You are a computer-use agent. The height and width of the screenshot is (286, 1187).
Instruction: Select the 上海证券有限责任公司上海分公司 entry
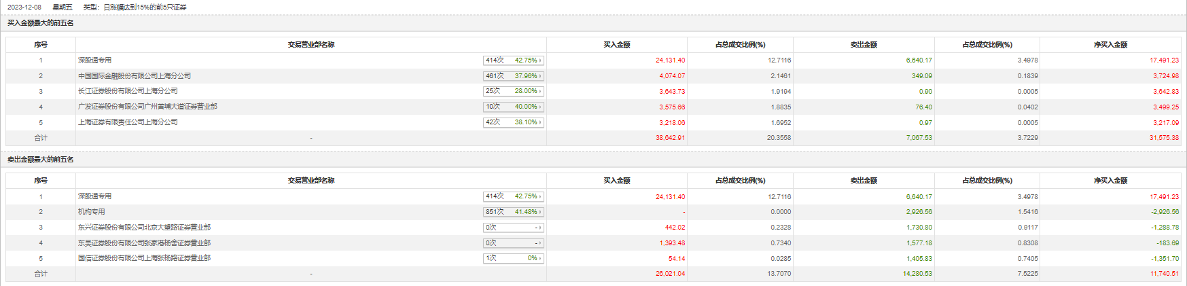coord(128,122)
